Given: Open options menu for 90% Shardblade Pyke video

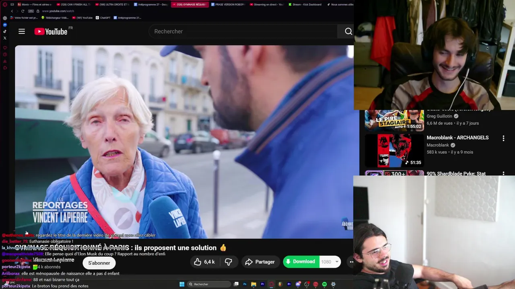Looking at the screenshot, I should point(503,174).
